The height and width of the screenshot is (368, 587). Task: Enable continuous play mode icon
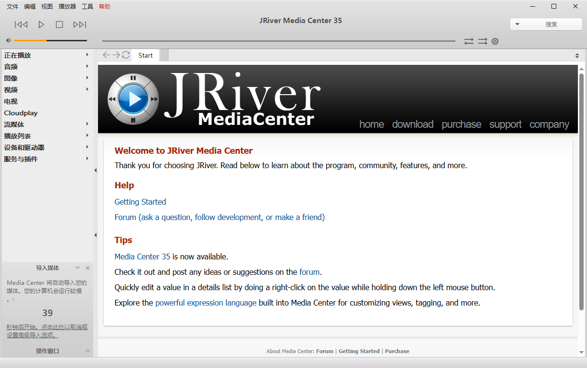(x=482, y=41)
